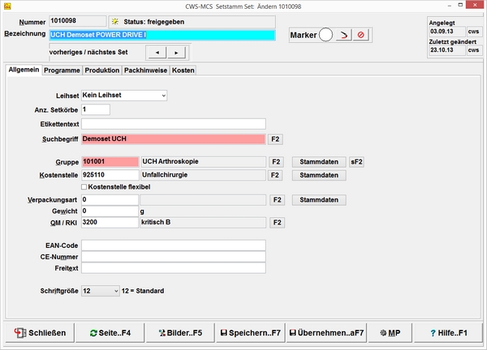Click the Verpackungsart number field
Image resolution: width=487 pixels, height=350 pixels.
(110, 200)
